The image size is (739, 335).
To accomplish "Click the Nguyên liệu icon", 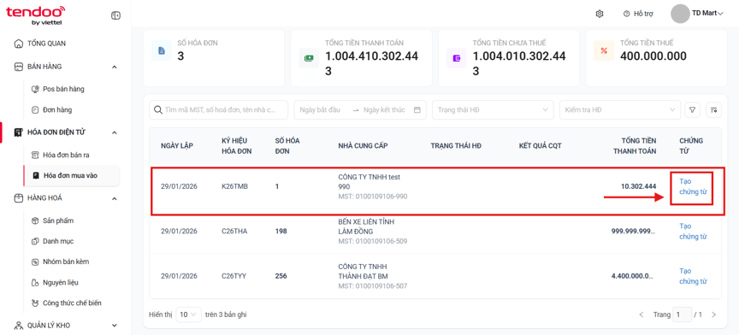I will coord(34,283).
